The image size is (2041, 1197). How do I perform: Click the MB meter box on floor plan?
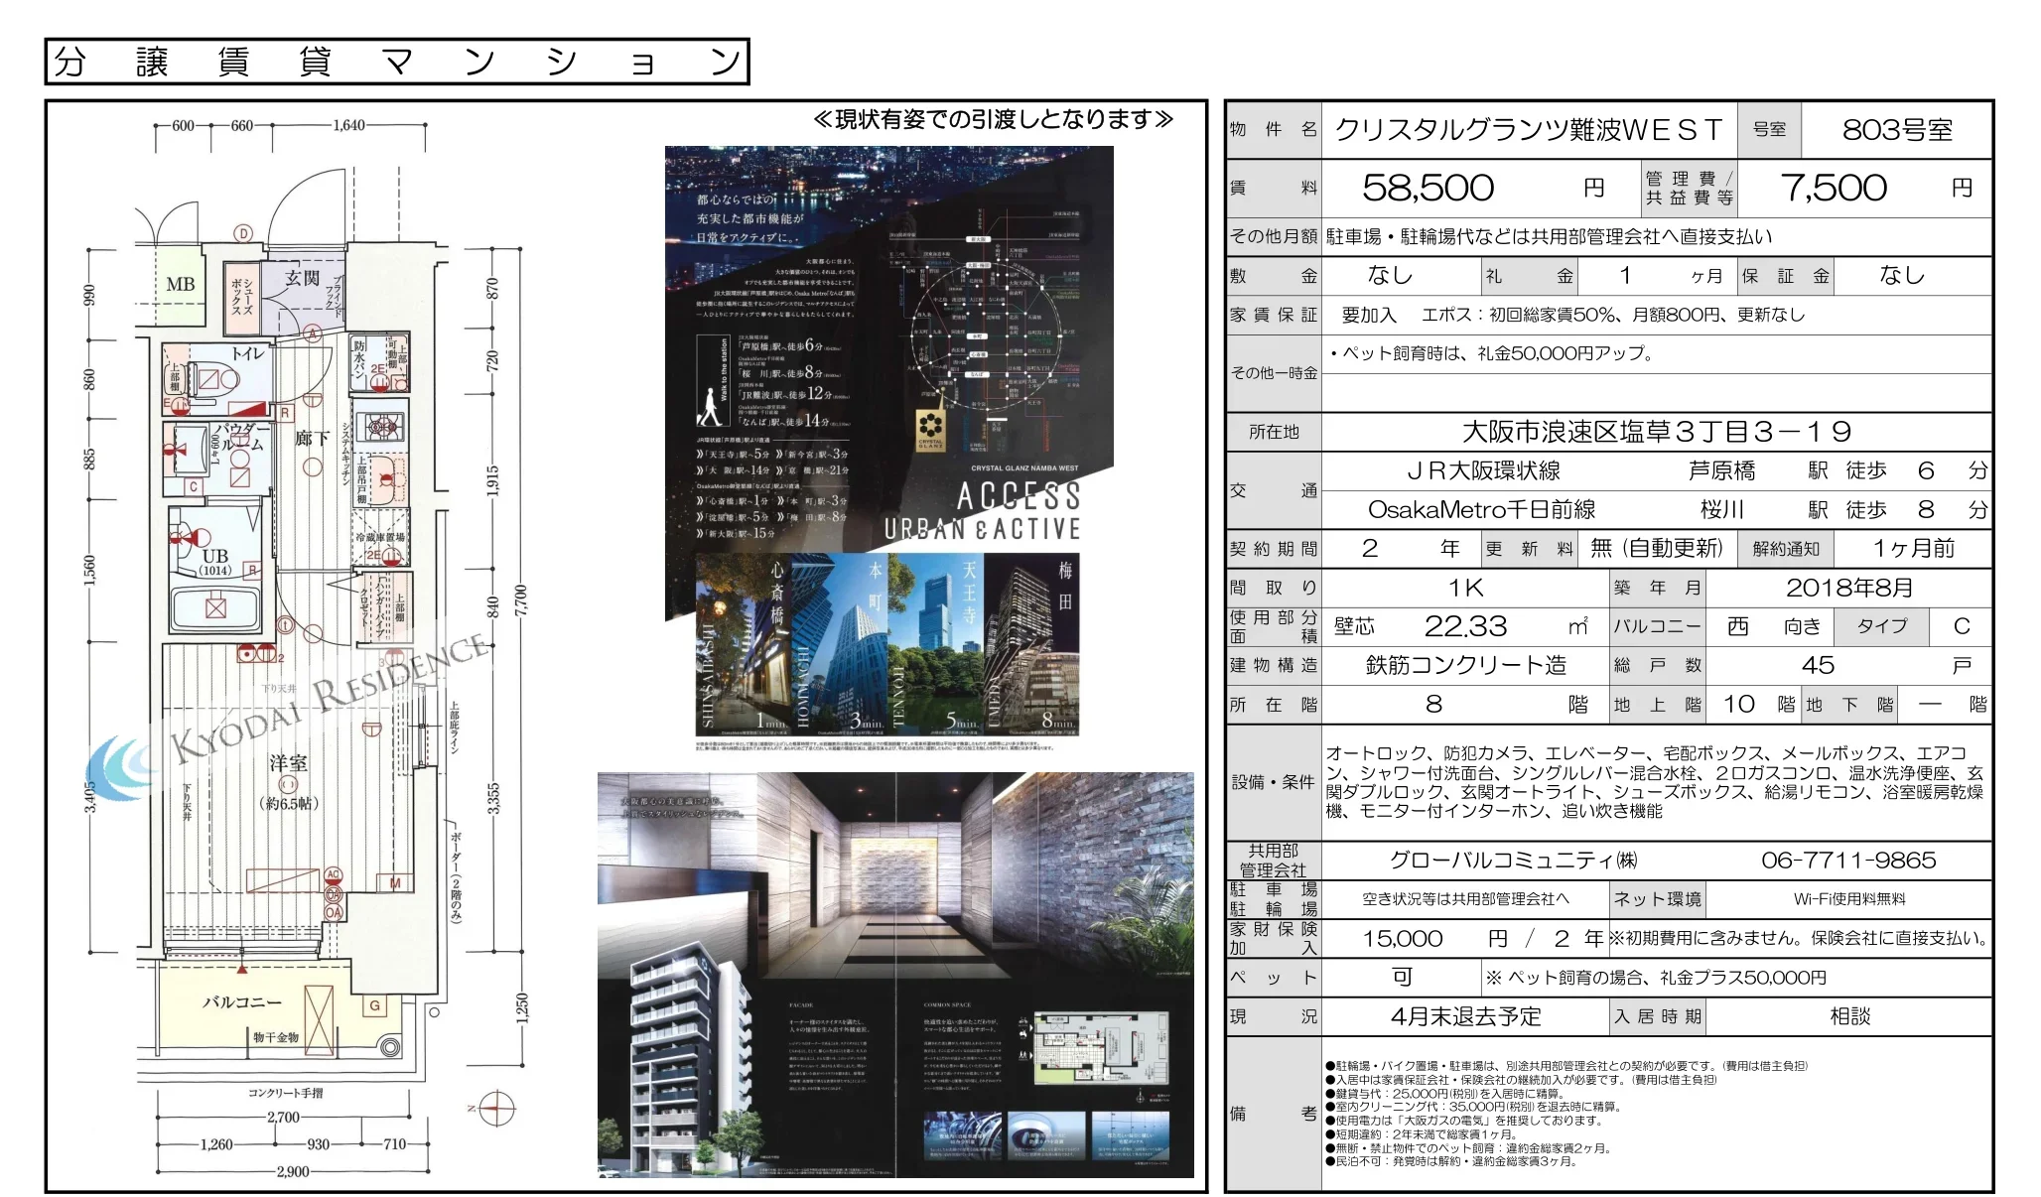tap(180, 284)
